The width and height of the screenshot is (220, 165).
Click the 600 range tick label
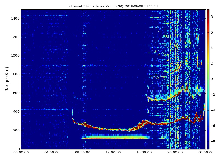pyautogui.click(x=16, y=93)
